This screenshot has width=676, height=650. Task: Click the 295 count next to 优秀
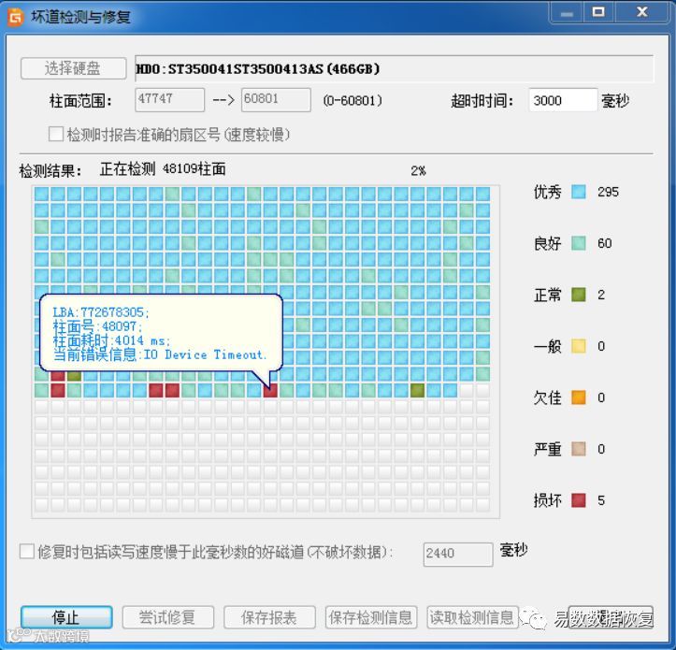click(608, 192)
